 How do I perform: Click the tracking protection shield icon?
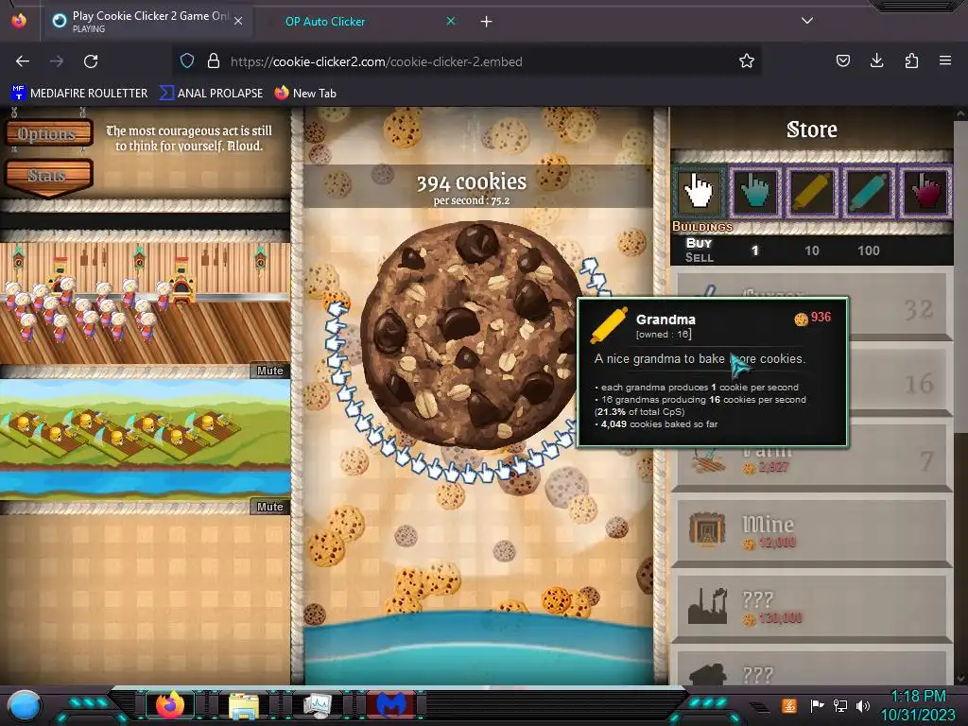tap(187, 60)
